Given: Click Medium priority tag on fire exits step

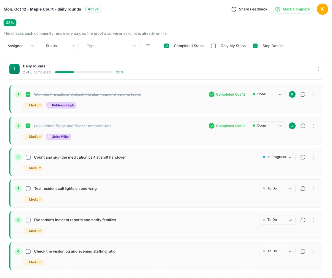Looking at the screenshot, I should tap(33, 105).
